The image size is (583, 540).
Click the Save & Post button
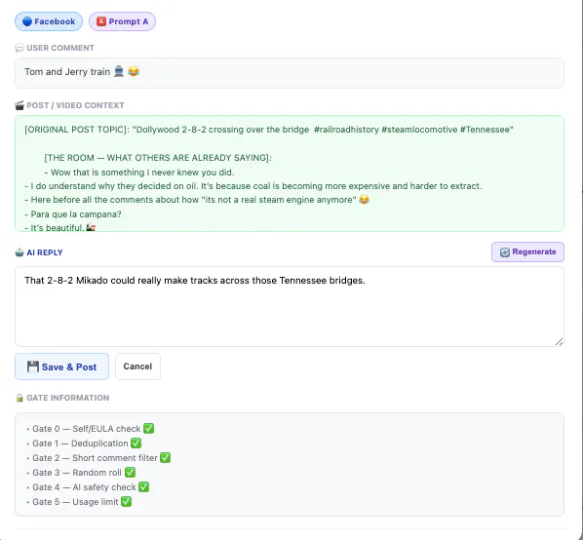click(61, 366)
